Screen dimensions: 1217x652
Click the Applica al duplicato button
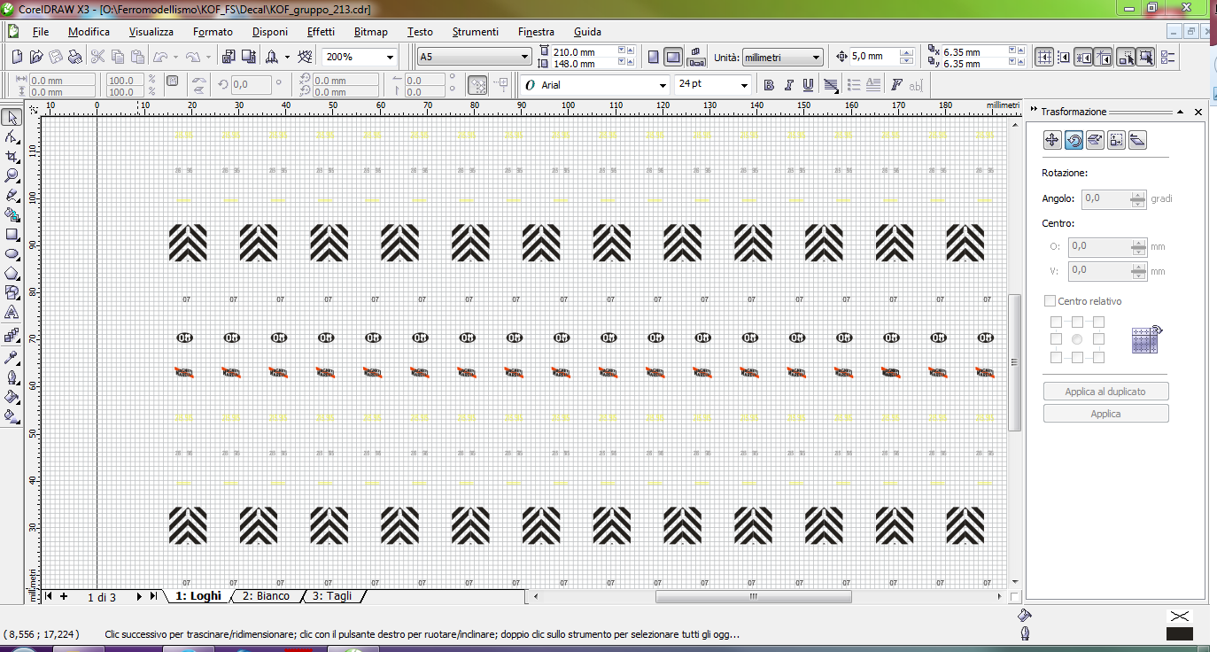point(1105,391)
